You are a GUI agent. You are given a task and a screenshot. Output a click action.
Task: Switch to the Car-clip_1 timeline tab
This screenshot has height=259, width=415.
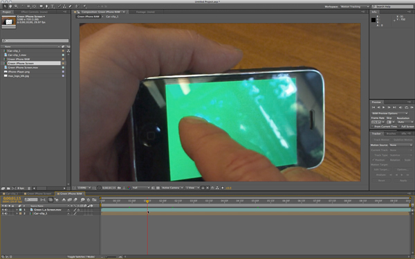[x=12, y=194]
